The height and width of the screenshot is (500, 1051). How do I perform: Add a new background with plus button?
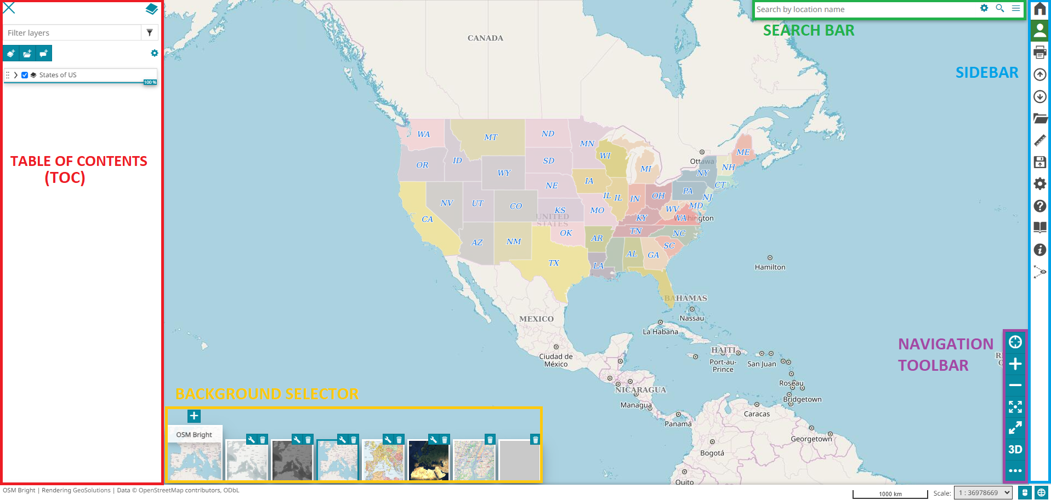[x=194, y=416]
